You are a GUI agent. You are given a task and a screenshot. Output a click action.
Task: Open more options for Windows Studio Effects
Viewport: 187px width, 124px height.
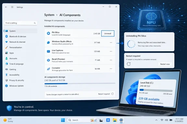tap(111, 43)
